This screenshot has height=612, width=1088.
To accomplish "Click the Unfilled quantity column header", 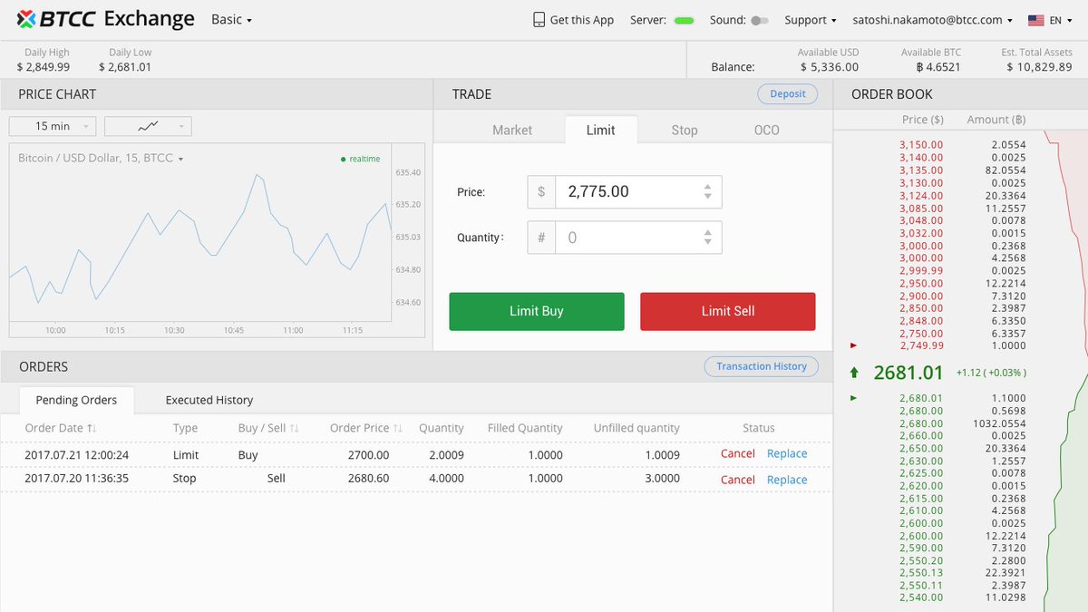I will 636,428.
